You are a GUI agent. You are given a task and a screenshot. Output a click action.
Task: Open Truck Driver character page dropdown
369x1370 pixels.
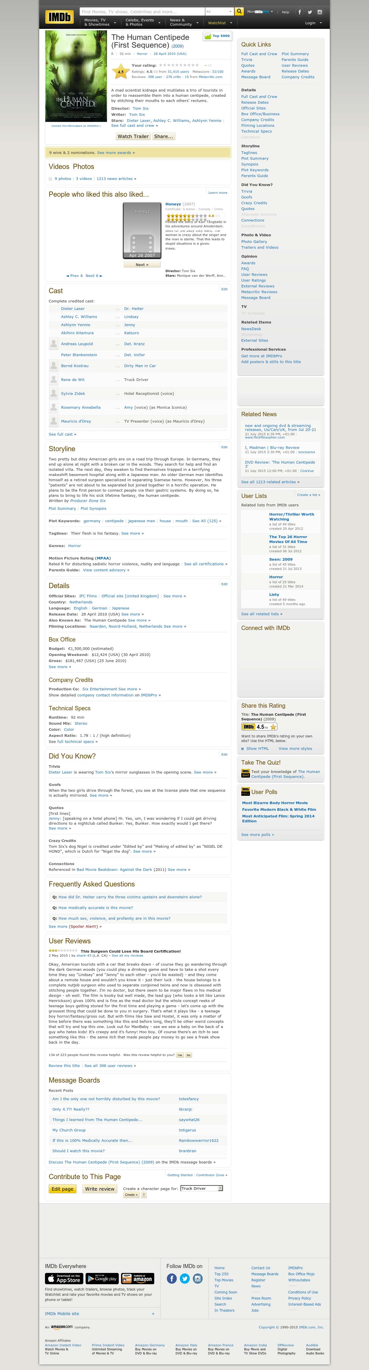(202, 1188)
